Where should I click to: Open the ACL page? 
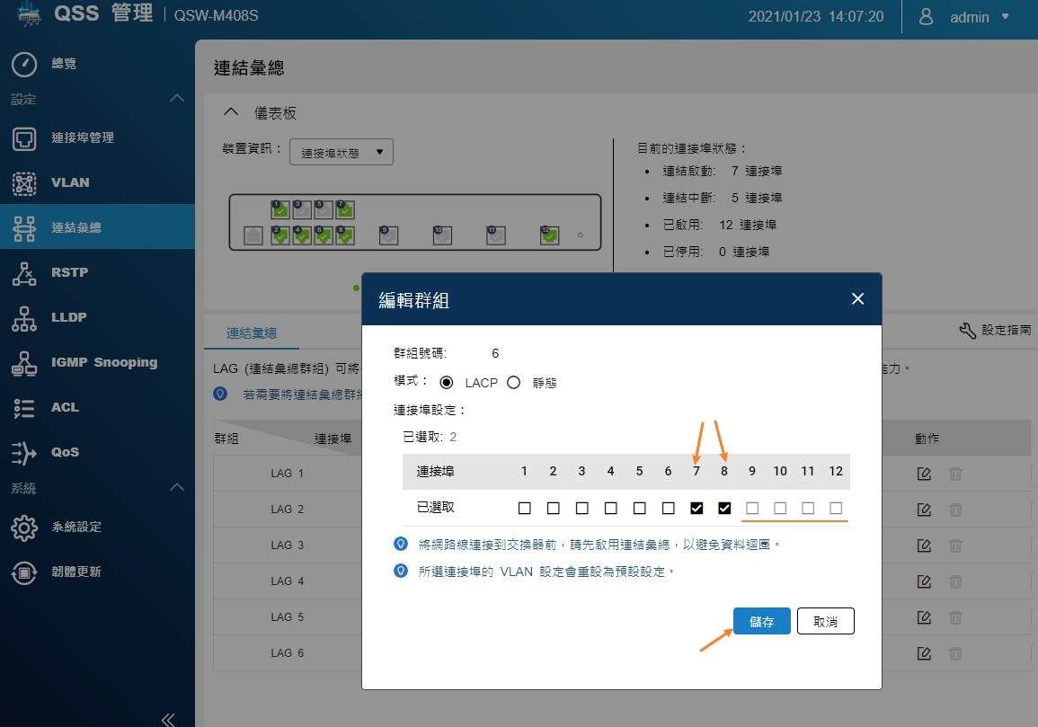[x=65, y=407]
